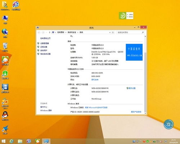The width and height of the screenshot is (180, 144).
Task: Click the support hours value 8:00-24:00
Action: 96,76
